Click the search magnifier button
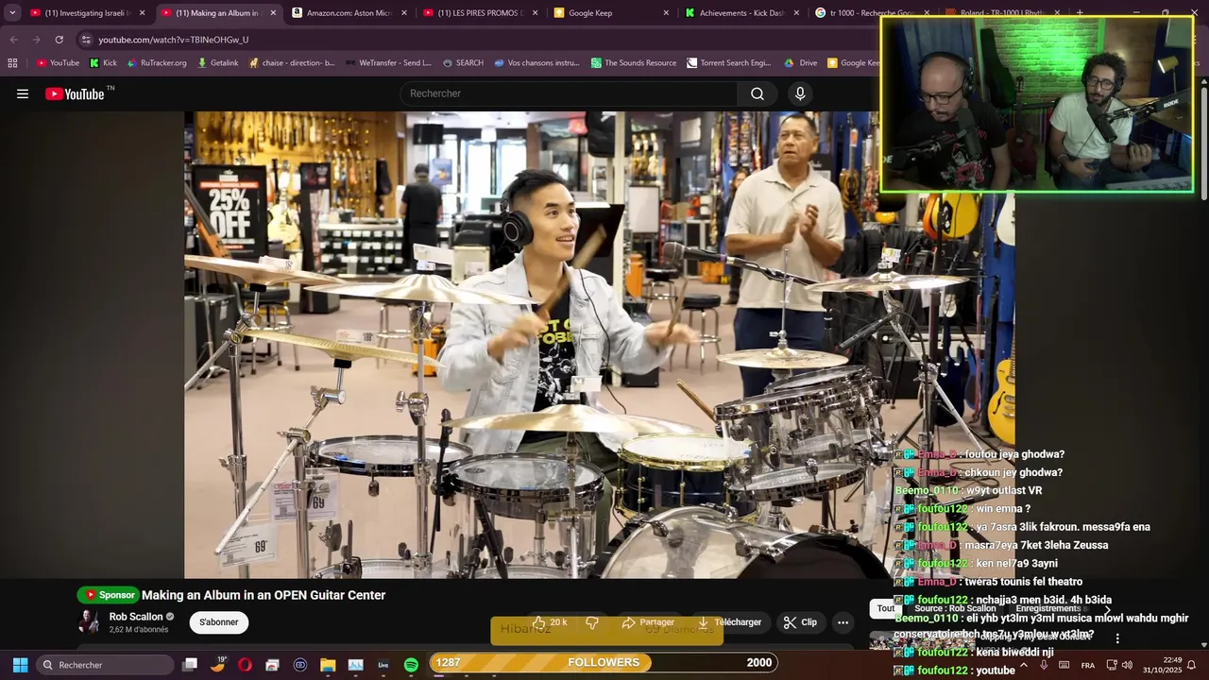The width and height of the screenshot is (1209, 680). 758,93
